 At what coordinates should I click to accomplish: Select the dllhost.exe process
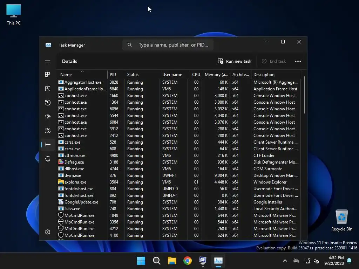[x=179, y=168]
